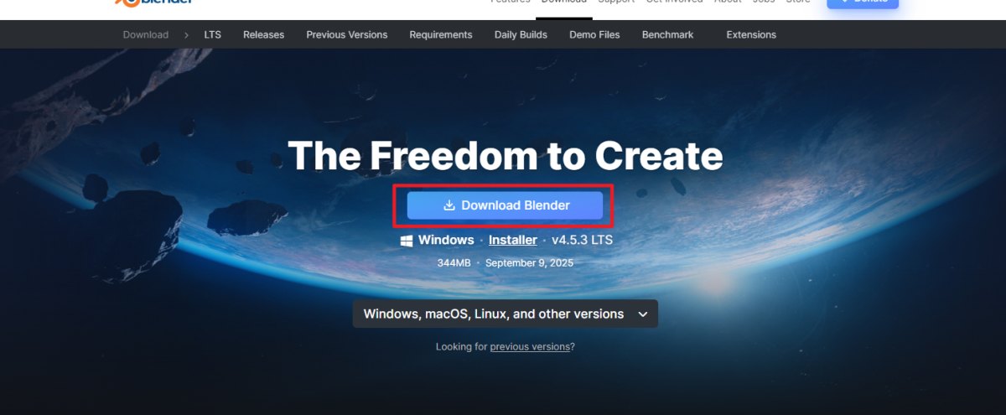Open the Requirements page
The width and height of the screenshot is (1006, 415).
pos(441,34)
